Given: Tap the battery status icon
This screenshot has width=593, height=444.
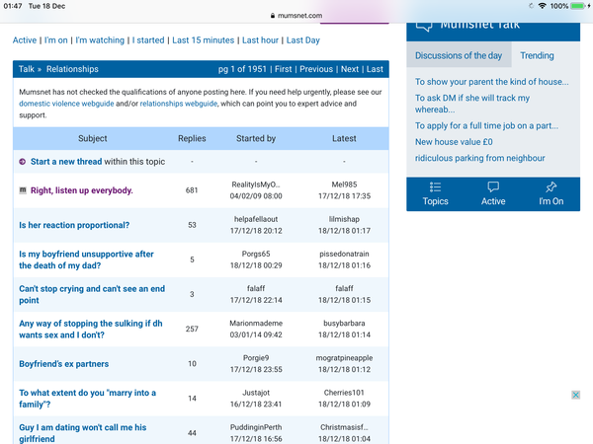Looking at the screenshot, I should [x=578, y=6].
